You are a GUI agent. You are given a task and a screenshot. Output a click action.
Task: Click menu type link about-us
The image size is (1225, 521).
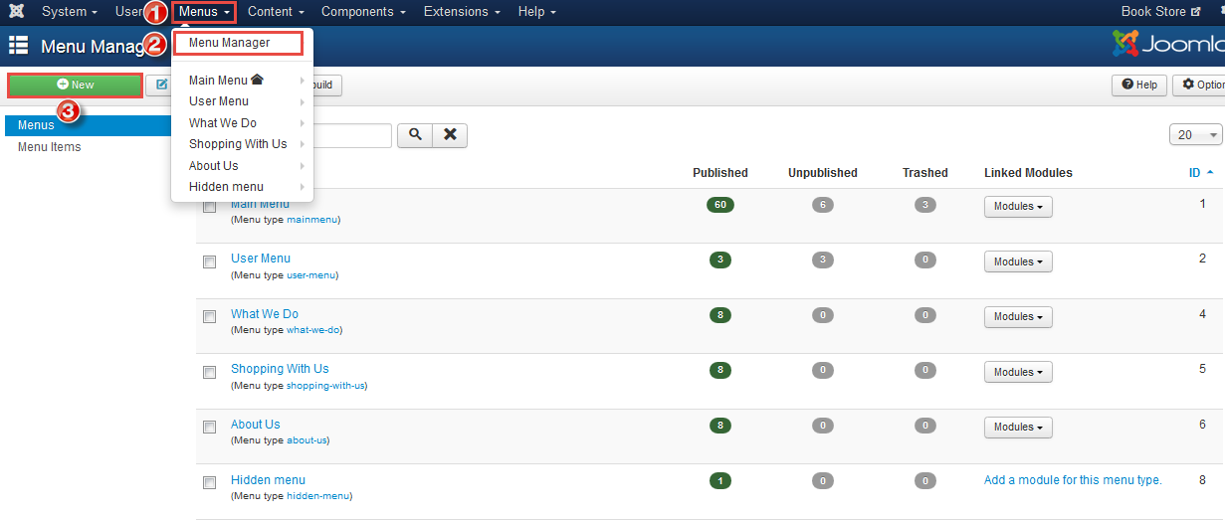tap(306, 440)
